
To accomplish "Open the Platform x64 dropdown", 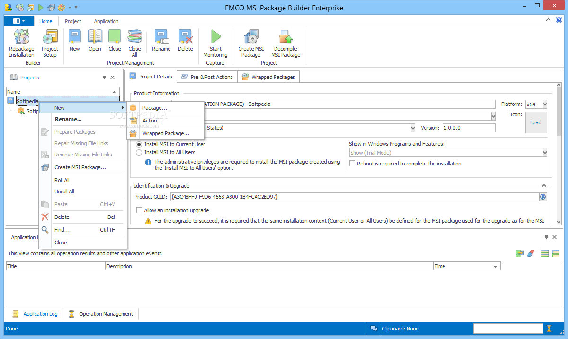I will pos(545,104).
